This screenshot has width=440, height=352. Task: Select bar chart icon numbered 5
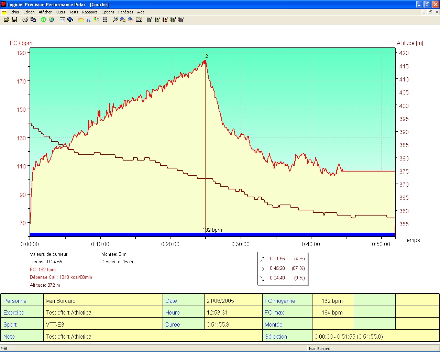pyautogui.click(x=181, y=20)
